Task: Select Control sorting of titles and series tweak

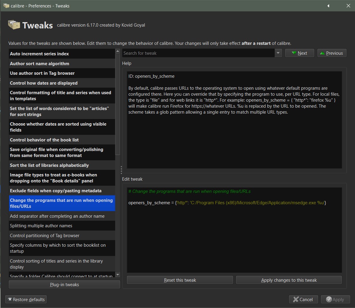Action: [62, 264]
